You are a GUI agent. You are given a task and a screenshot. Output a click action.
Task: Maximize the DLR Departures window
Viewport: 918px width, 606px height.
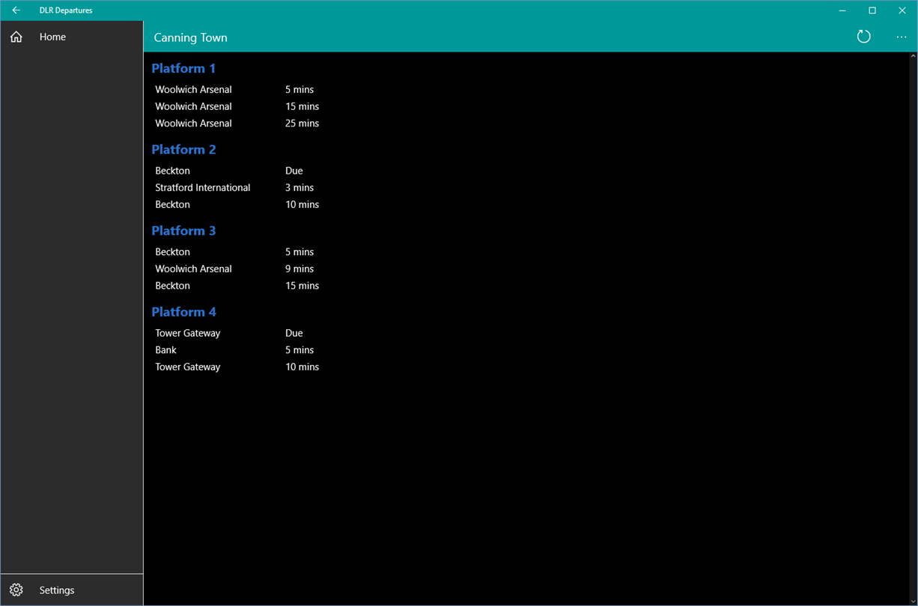tap(872, 10)
